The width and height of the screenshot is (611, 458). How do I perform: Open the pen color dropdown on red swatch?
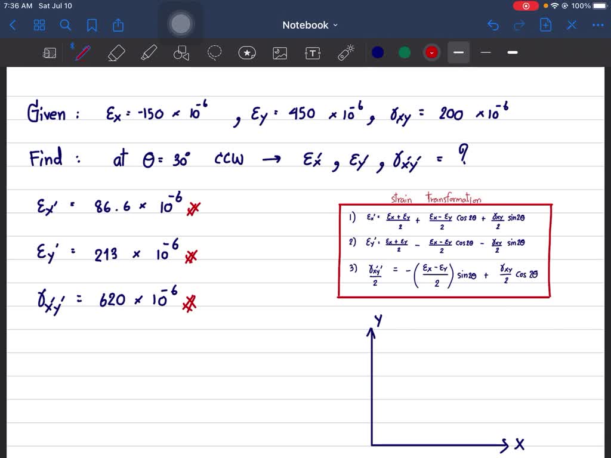pos(431,52)
